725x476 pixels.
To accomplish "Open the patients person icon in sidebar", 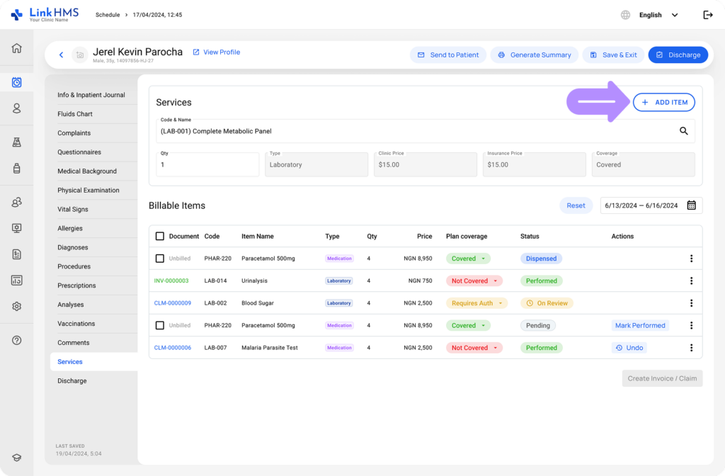I will (17, 108).
